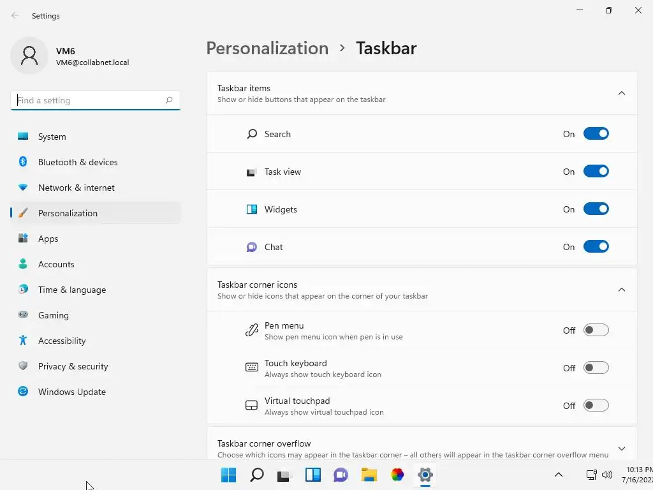653x490 pixels.
Task: Open the Gaming settings category
Action: click(x=96, y=315)
